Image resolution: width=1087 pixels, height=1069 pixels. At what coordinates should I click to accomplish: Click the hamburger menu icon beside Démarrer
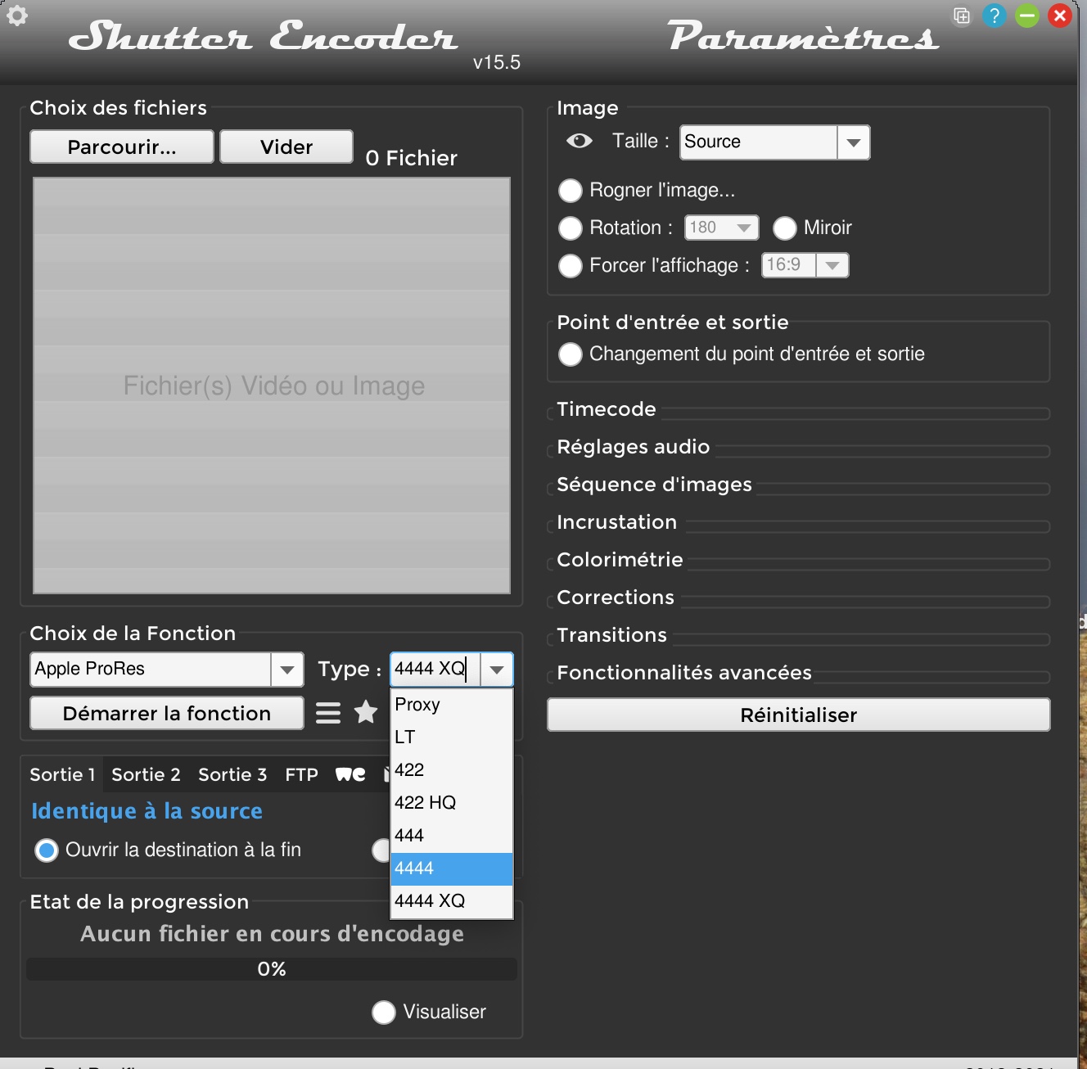pos(328,713)
